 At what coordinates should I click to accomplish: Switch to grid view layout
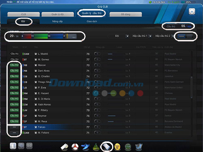click(189, 36)
